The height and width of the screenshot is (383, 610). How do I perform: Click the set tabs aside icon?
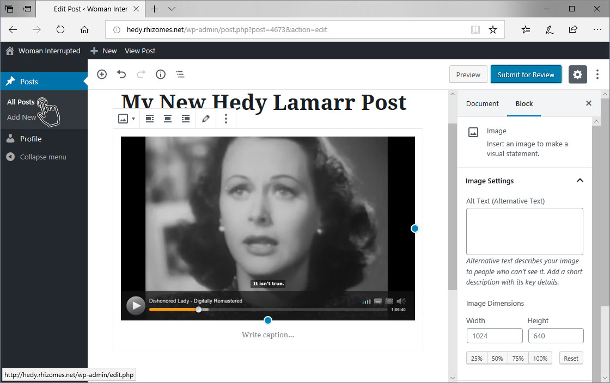click(27, 9)
